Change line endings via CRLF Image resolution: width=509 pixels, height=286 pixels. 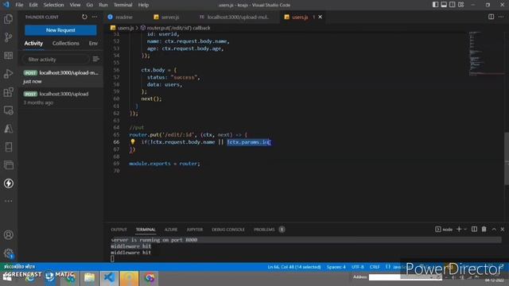375,267
